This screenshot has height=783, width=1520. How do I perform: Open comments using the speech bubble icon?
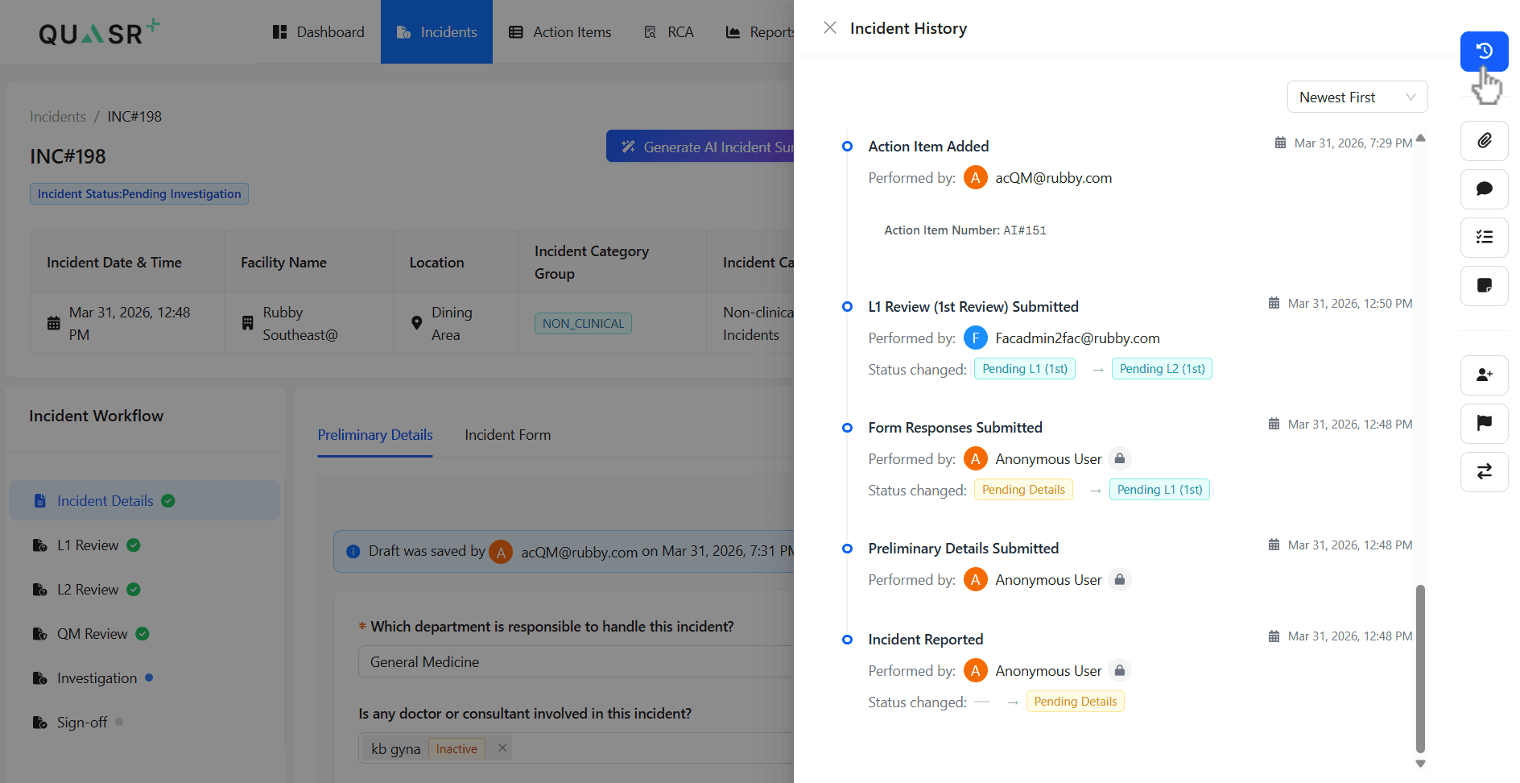pos(1484,189)
